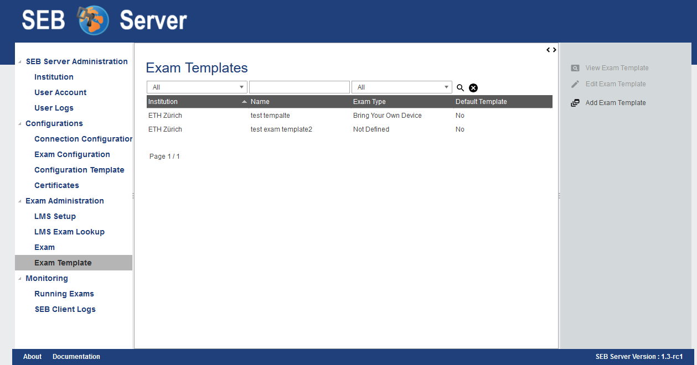This screenshot has width=697, height=365.
Task: Open the Institution filter dropdown
Action: coord(197,87)
